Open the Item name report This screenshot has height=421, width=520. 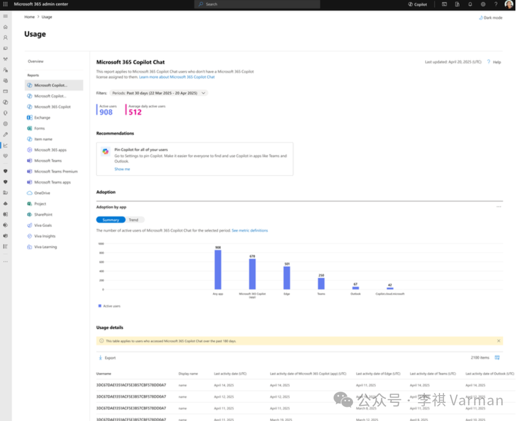[x=43, y=139]
